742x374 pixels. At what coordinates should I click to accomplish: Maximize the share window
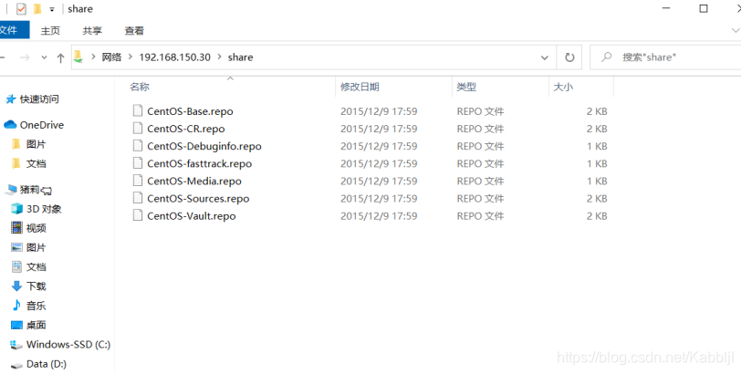tap(704, 8)
